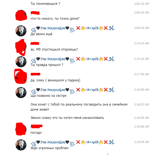Open husky avatar beside "Жди огромных проблем"
Image resolution: width=159 pixels, height=155 pixels.
pyautogui.click(x=21, y=145)
